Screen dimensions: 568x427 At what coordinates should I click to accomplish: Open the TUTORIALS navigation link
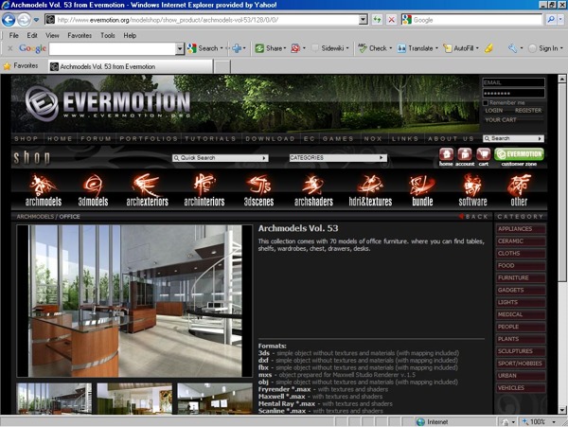pos(210,138)
